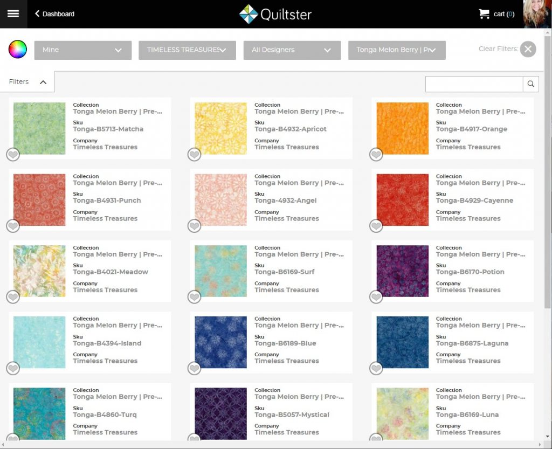Favorite the Tonga-B6169-Surf fabric
552x449 pixels.
click(x=194, y=297)
